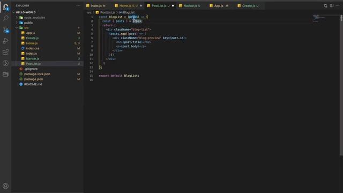Click the BlogList breadcrumb symbol

pyautogui.click(x=129, y=12)
